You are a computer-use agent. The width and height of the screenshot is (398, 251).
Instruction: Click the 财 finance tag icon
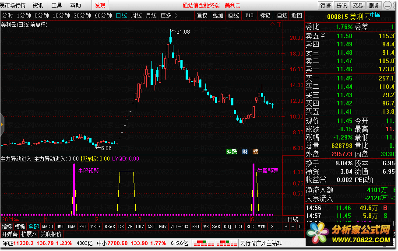[245, 152]
